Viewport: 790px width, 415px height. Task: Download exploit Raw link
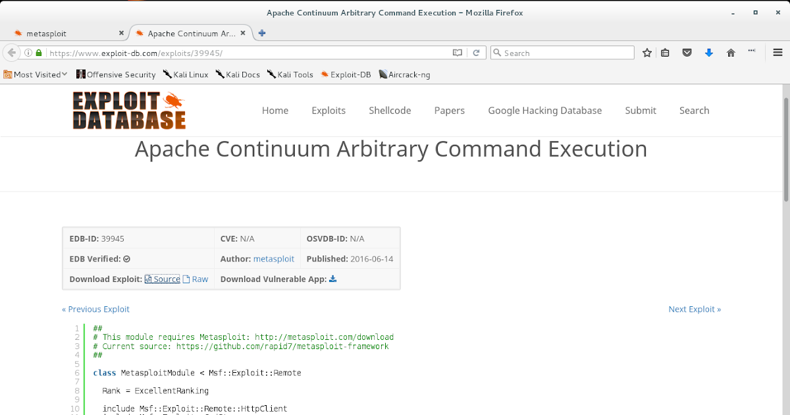196,279
